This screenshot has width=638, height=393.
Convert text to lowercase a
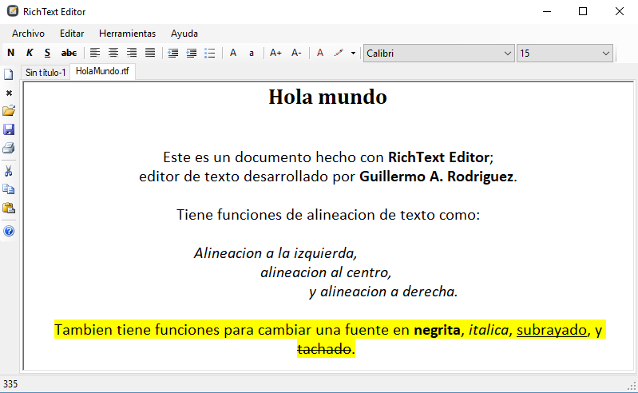click(252, 53)
